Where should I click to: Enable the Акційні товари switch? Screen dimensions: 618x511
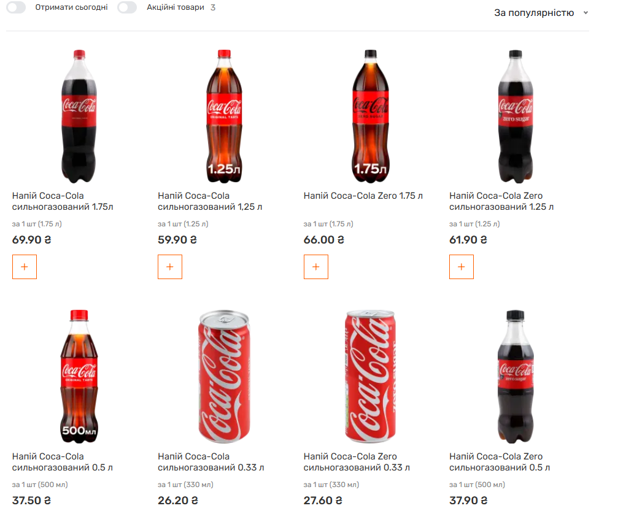(127, 7)
